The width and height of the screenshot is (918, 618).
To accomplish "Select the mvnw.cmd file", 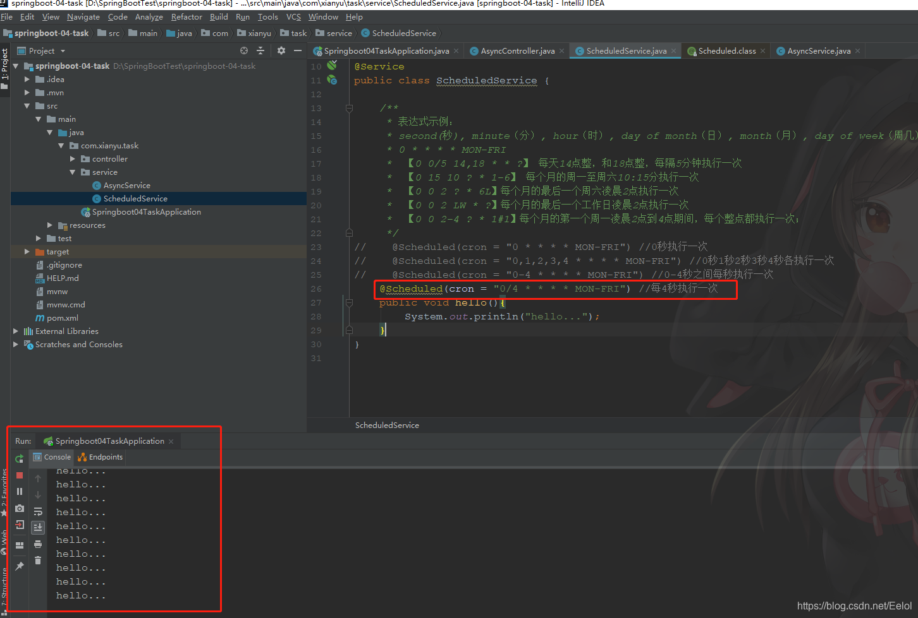I will click(65, 304).
